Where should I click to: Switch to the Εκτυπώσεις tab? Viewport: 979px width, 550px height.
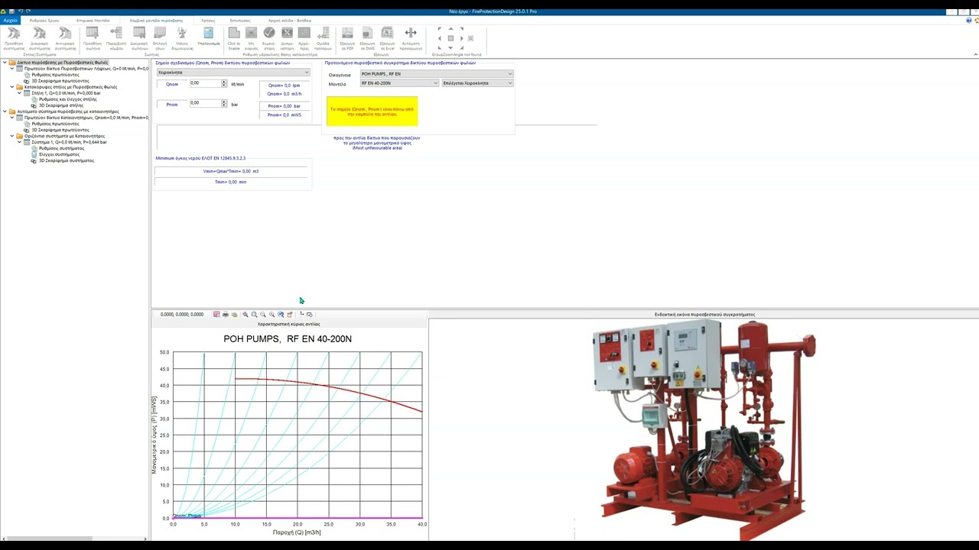pyautogui.click(x=240, y=21)
